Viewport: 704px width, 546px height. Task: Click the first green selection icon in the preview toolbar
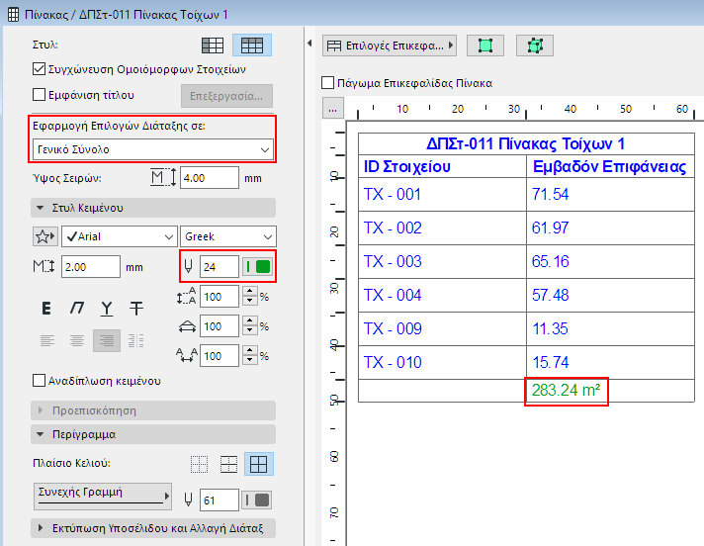[x=485, y=45]
